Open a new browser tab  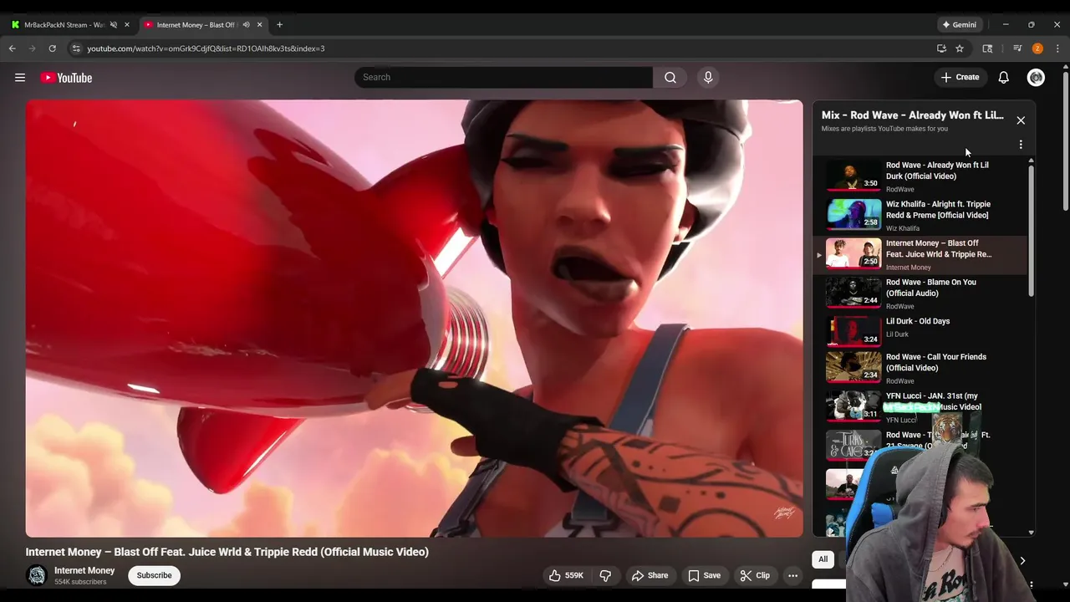pyautogui.click(x=279, y=24)
